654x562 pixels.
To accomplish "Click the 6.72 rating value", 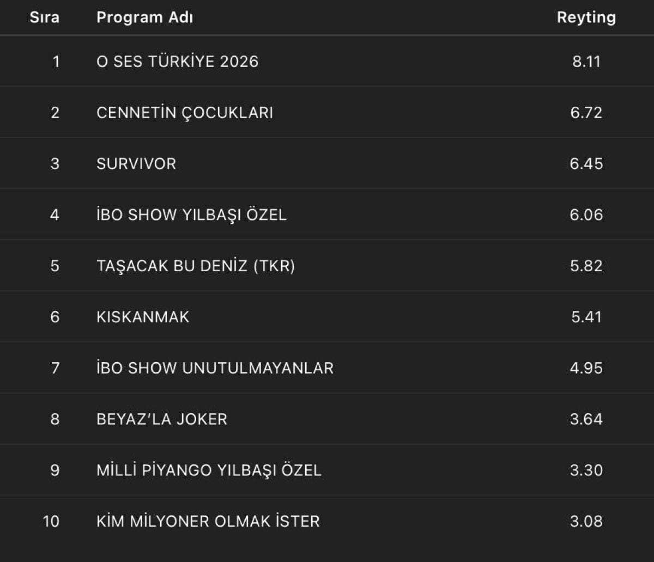I will 586,113.
